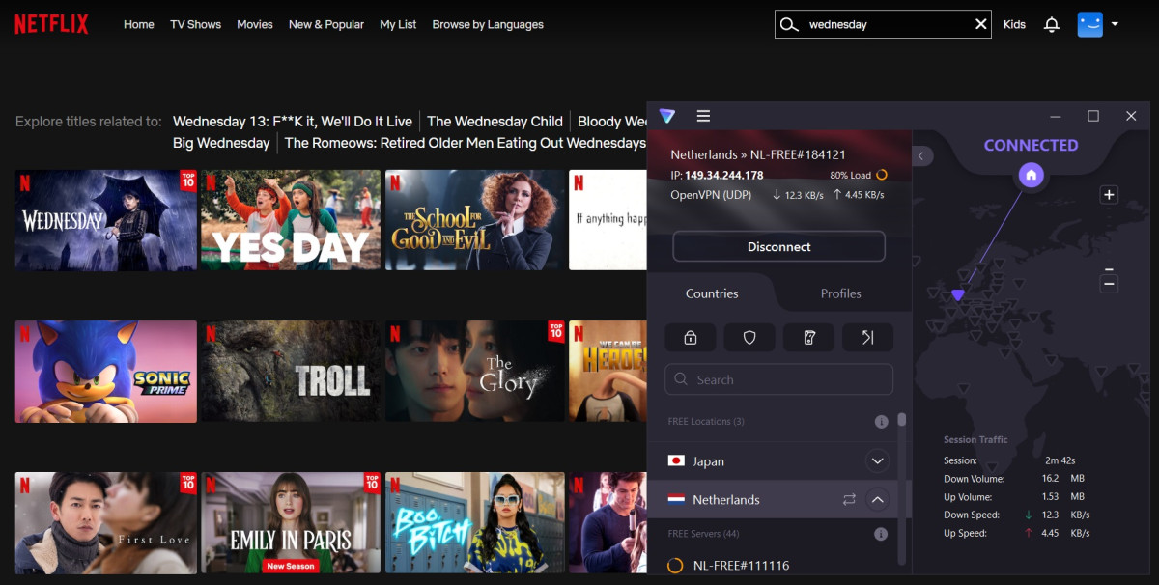Open the Proton VPN hamburger menu
This screenshot has height=585, width=1159.
pyautogui.click(x=703, y=116)
